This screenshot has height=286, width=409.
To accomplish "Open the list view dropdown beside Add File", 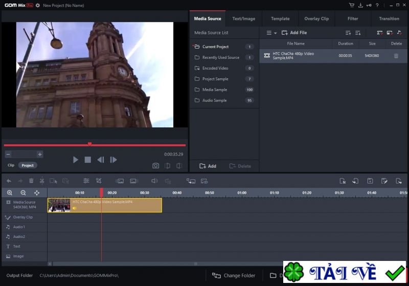I will click(271, 33).
